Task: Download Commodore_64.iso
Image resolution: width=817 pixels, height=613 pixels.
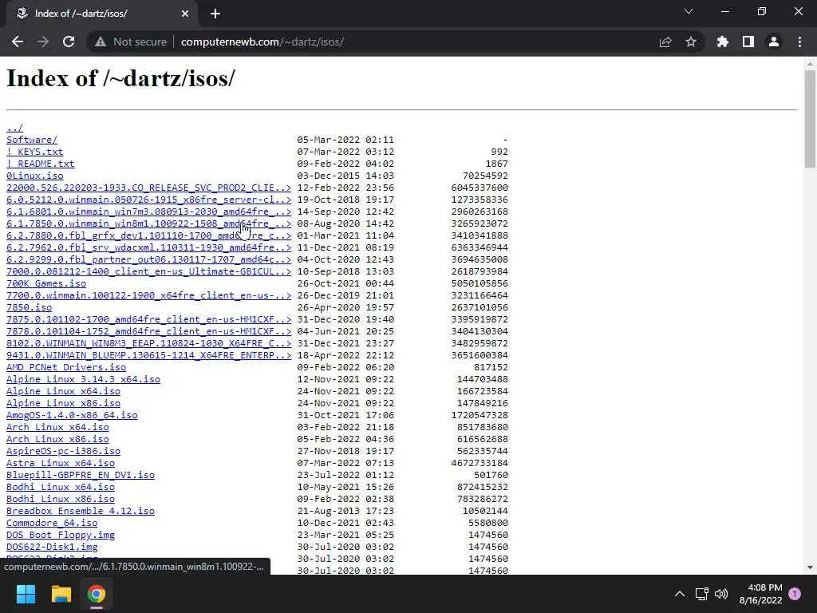Action: pos(52,524)
